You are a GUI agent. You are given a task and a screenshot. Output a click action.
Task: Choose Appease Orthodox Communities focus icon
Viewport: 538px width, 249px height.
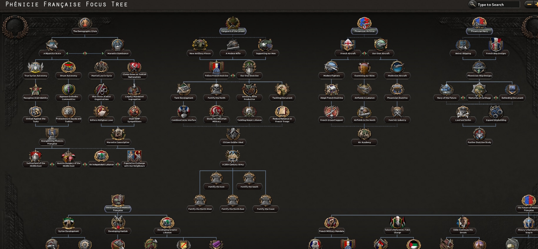(69, 89)
